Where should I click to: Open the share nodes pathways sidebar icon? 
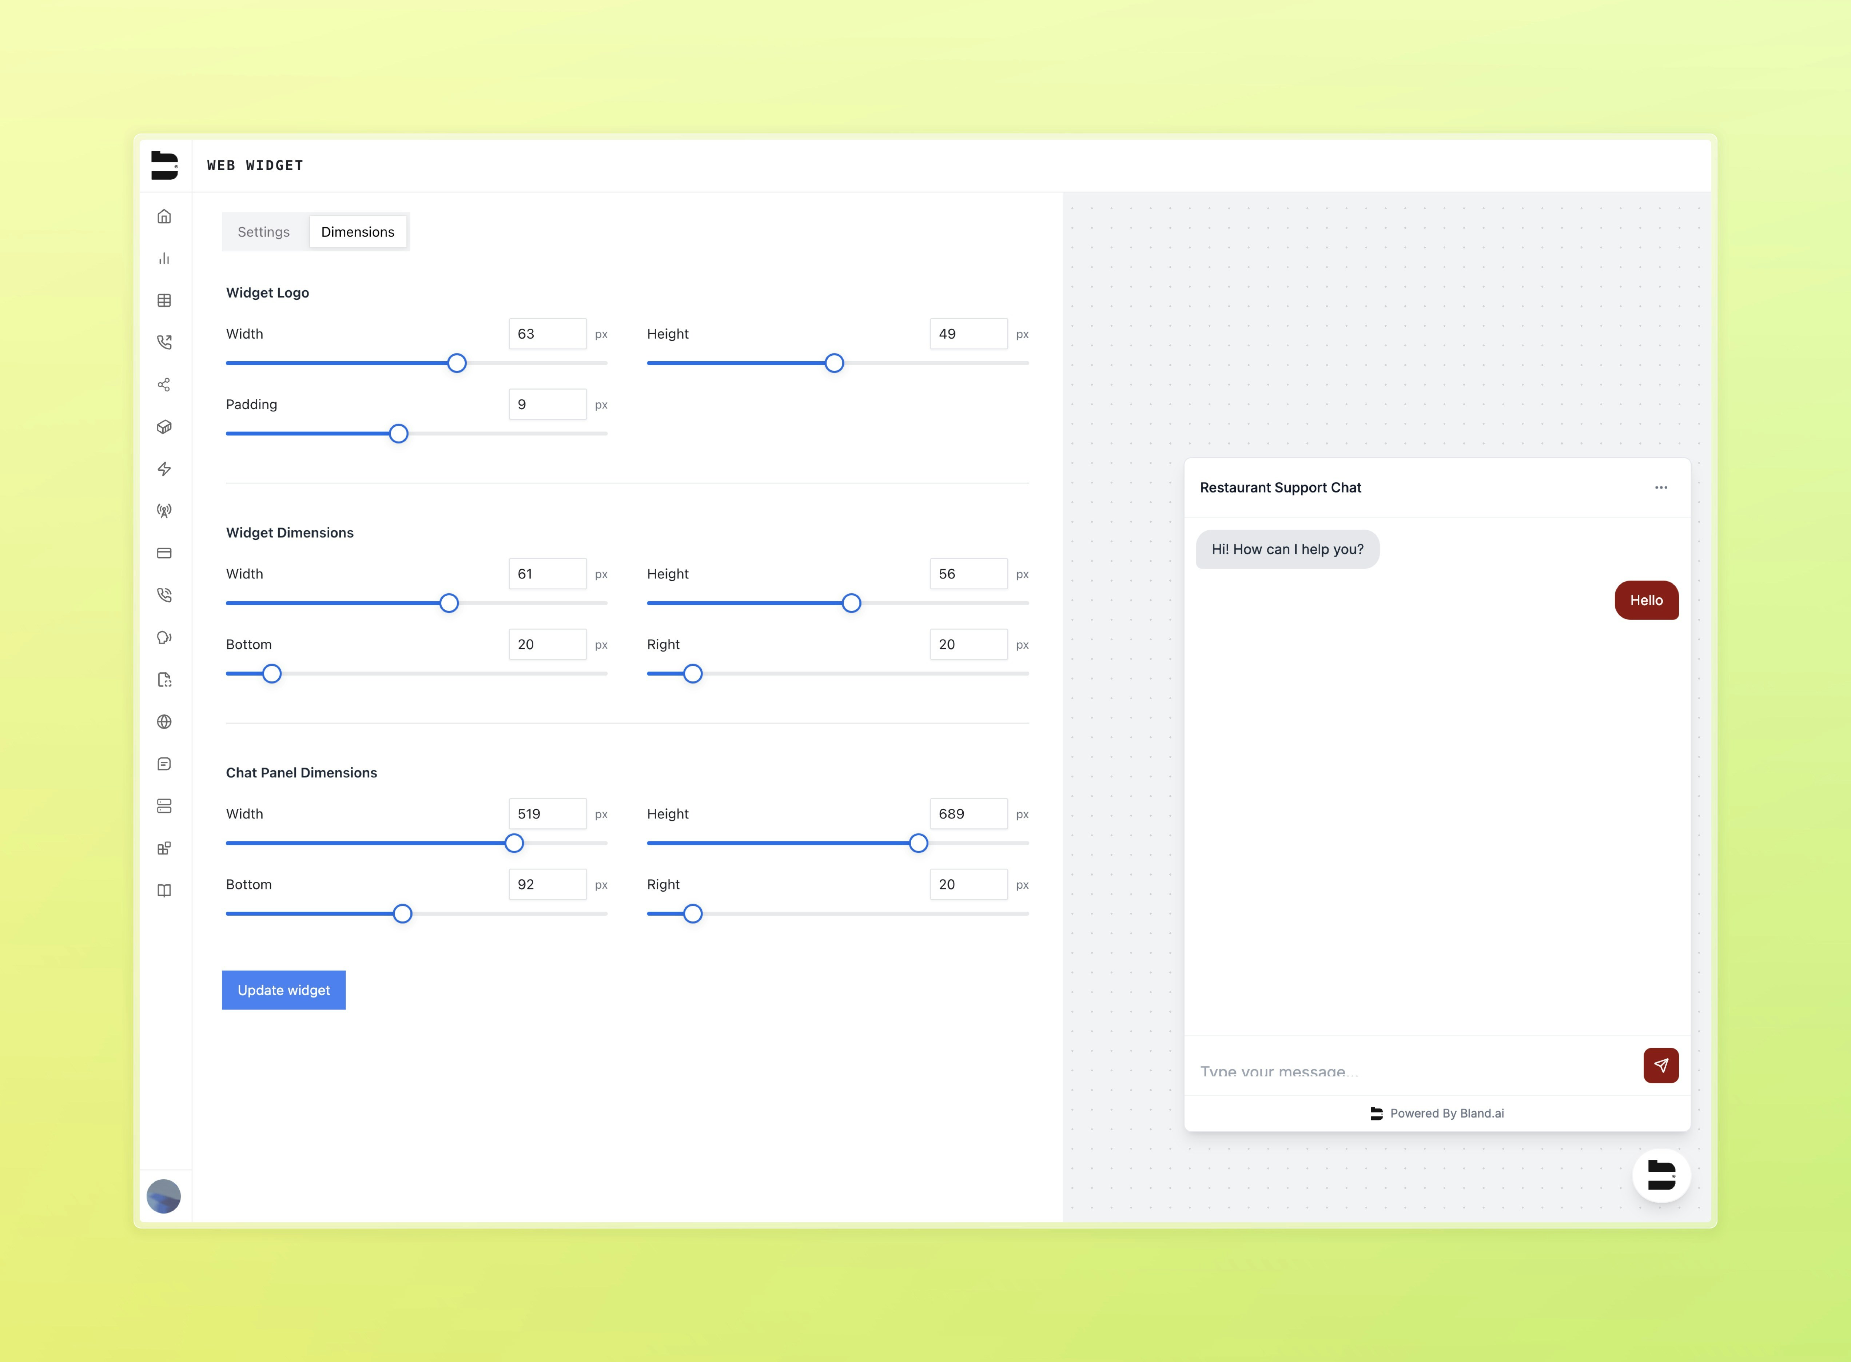coord(164,385)
